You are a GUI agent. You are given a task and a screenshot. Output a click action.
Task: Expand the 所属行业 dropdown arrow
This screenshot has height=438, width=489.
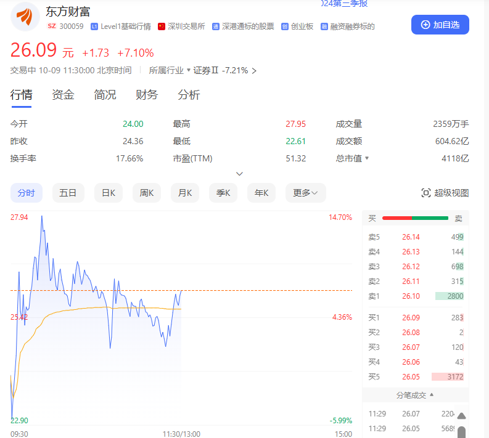pyautogui.click(x=188, y=70)
